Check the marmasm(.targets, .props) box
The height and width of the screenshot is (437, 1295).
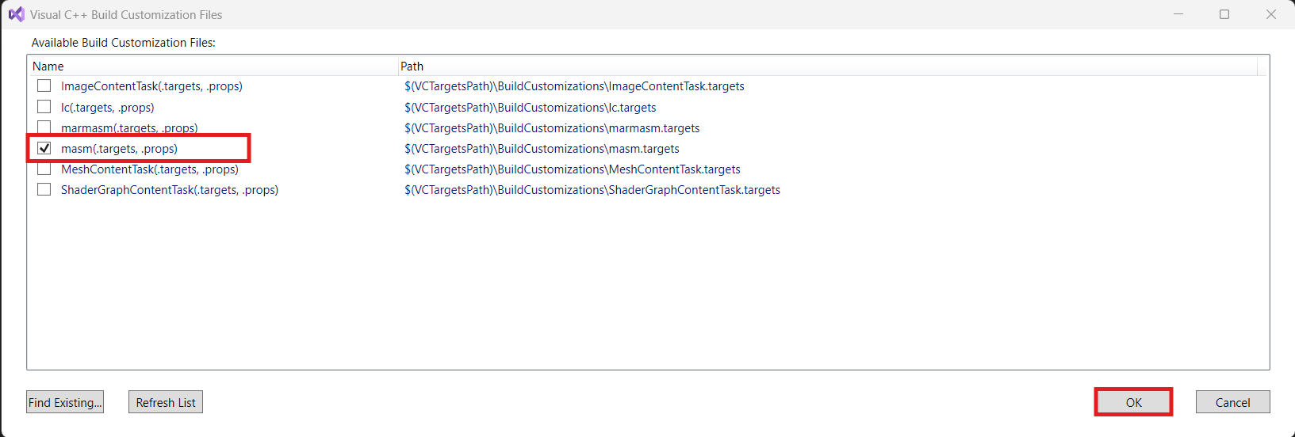click(x=44, y=127)
